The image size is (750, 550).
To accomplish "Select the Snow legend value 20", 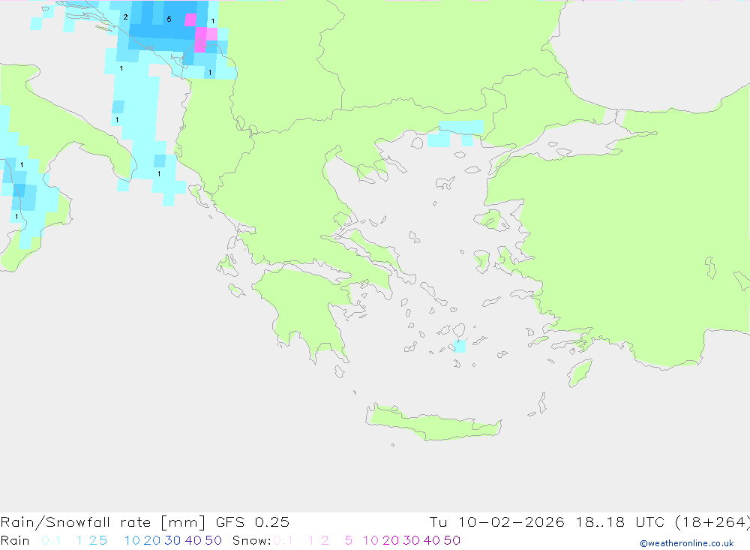I will (391, 540).
